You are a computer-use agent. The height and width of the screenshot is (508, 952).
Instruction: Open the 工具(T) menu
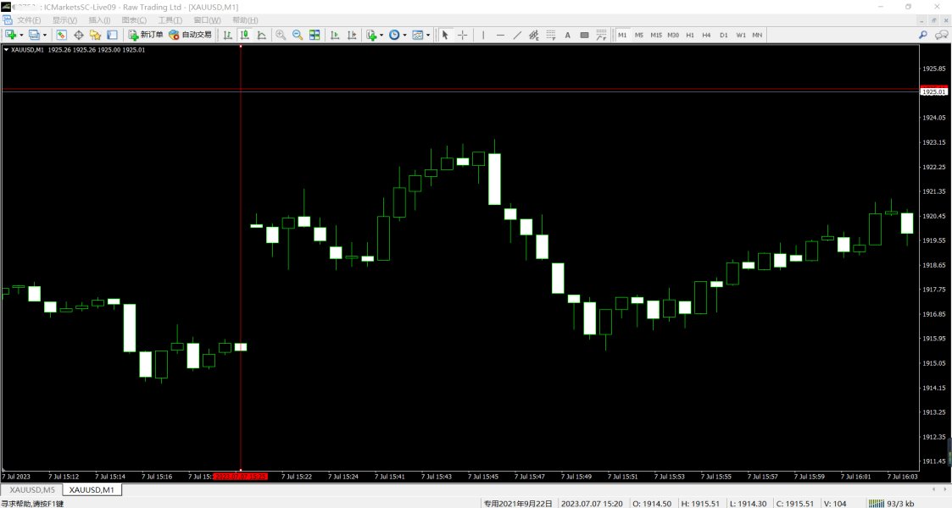[170, 20]
